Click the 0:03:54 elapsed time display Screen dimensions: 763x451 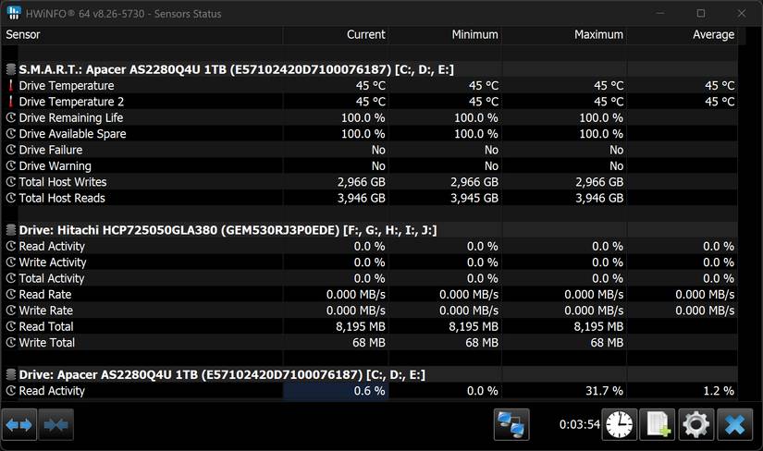click(580, 425)
